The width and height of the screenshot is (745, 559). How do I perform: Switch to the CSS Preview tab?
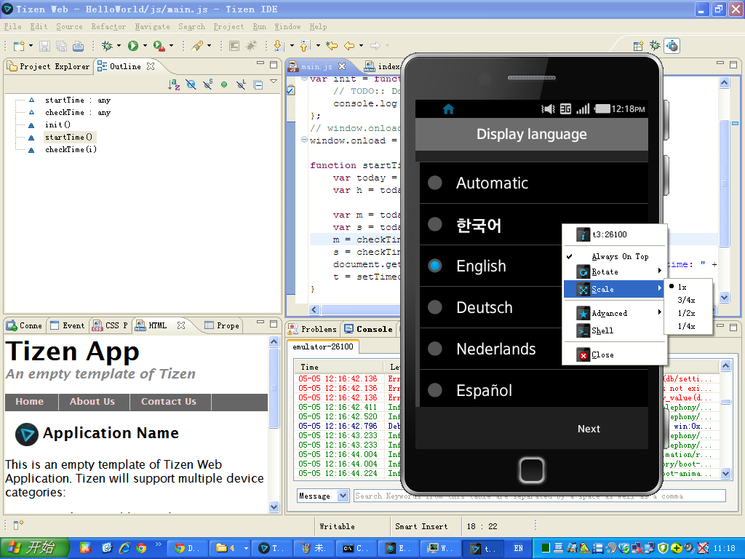111,325
